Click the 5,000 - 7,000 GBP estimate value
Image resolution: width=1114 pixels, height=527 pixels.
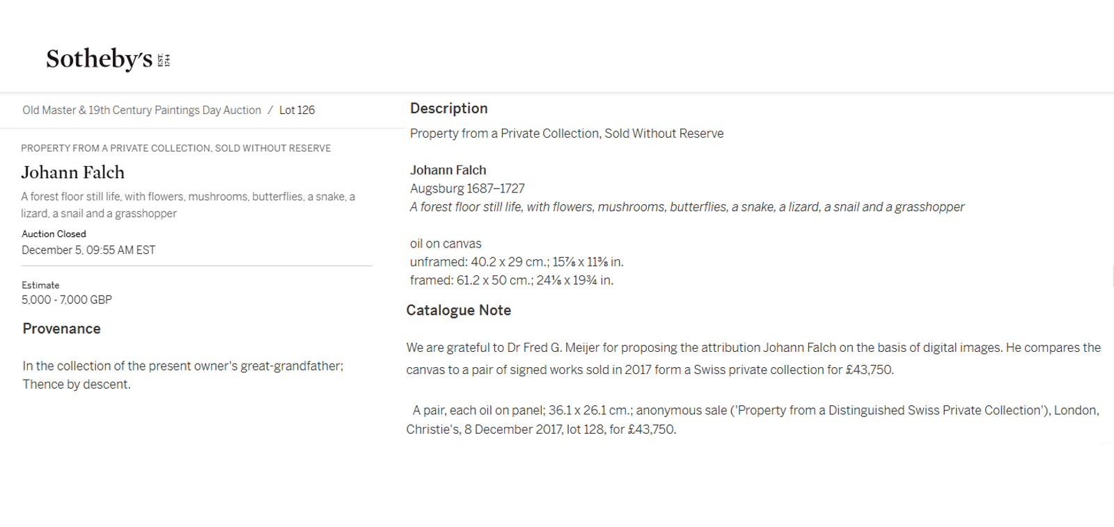(67, 300)
